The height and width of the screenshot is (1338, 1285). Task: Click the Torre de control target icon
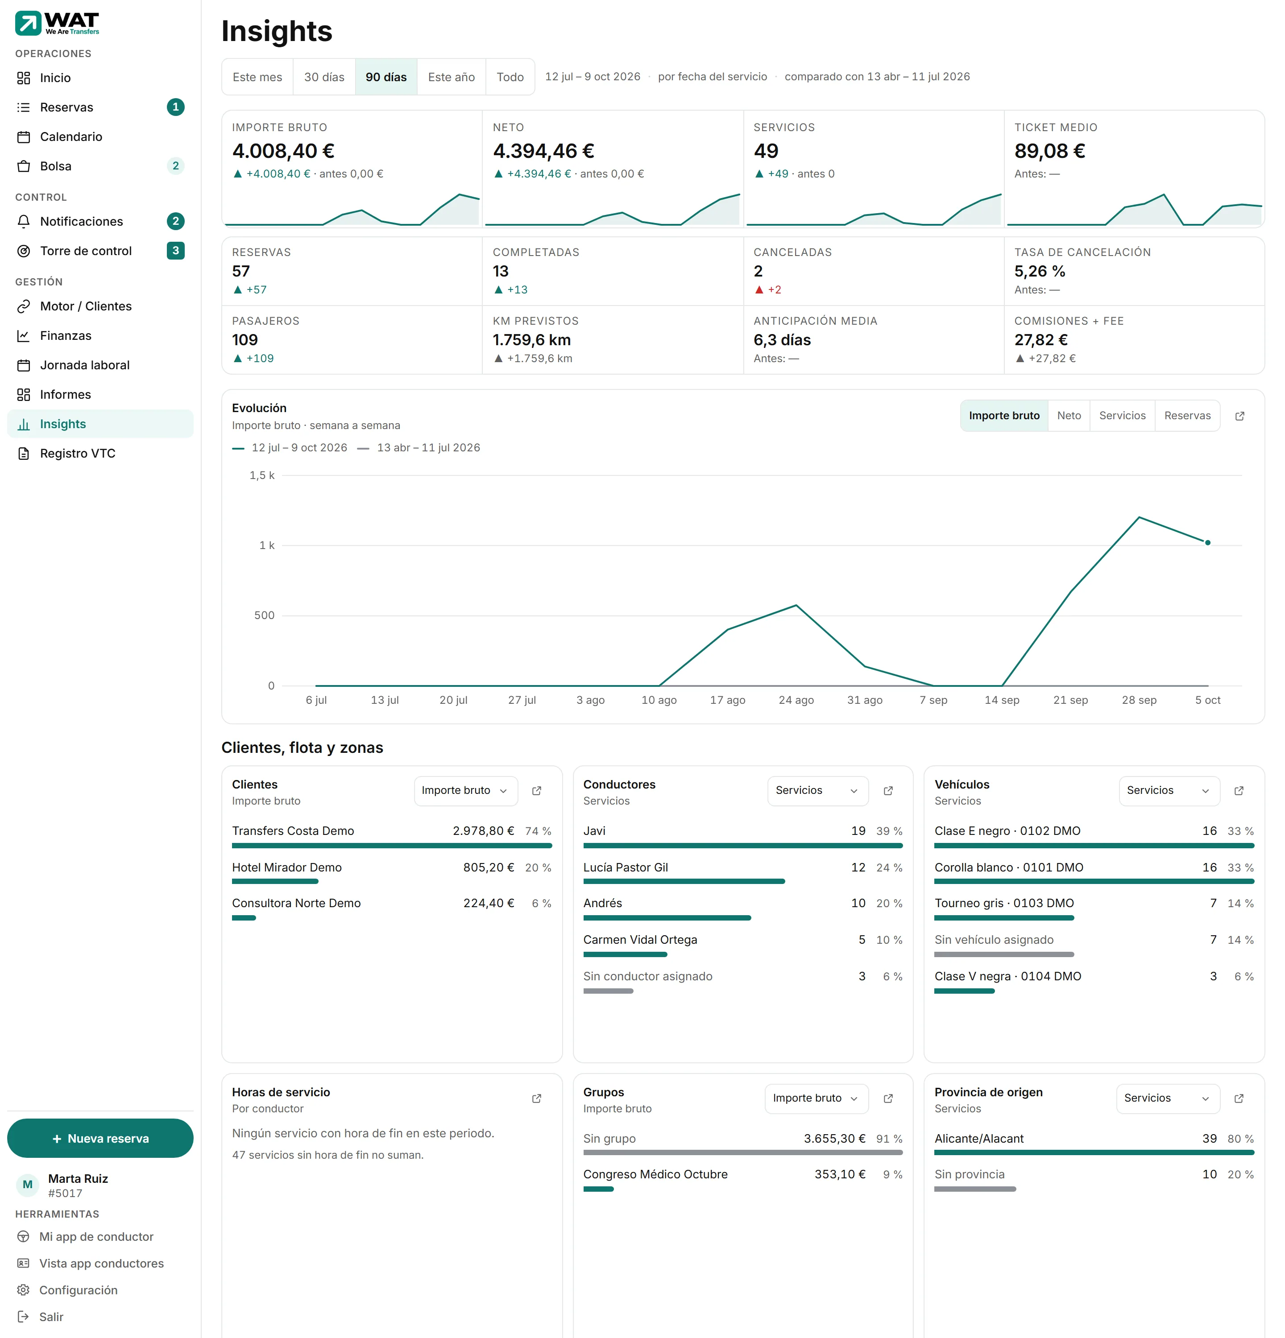24,251
